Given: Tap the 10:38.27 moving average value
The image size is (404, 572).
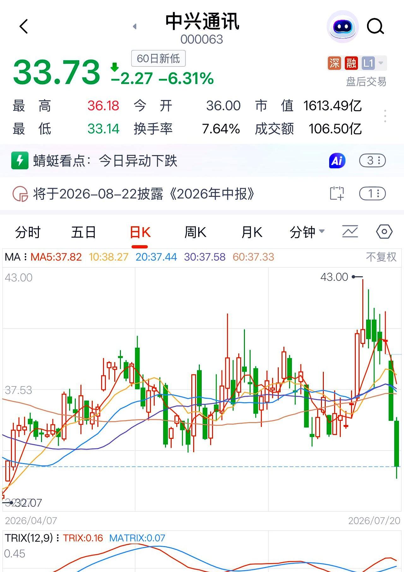Looking at the screenshot, I should click(x=109, y=257).
